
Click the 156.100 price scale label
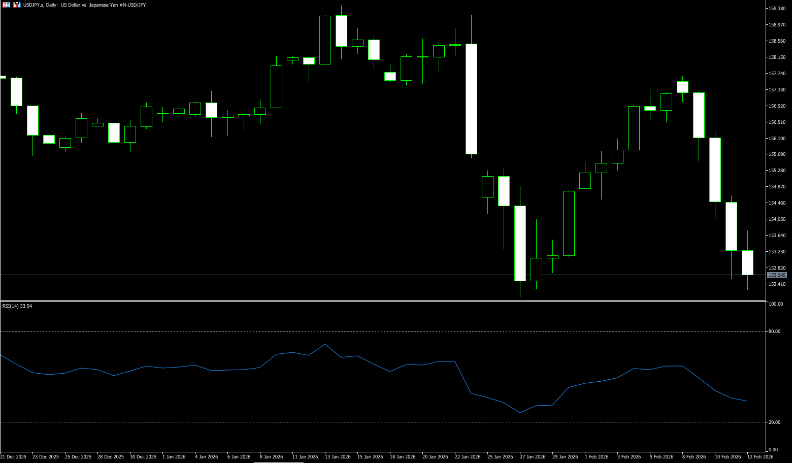tap(777, 139)
